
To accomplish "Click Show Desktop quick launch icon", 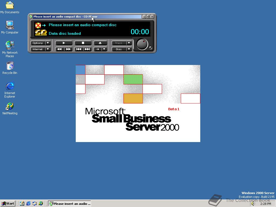I will [22, 204].
